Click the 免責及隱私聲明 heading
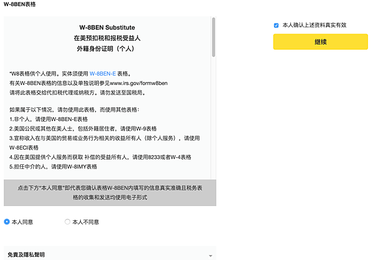This screenshot has width=373, height=260. (26, 254)
